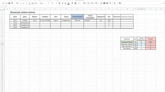
Task: Click the green 'Материал Белый' cell
Action: (x=127, y=42)
